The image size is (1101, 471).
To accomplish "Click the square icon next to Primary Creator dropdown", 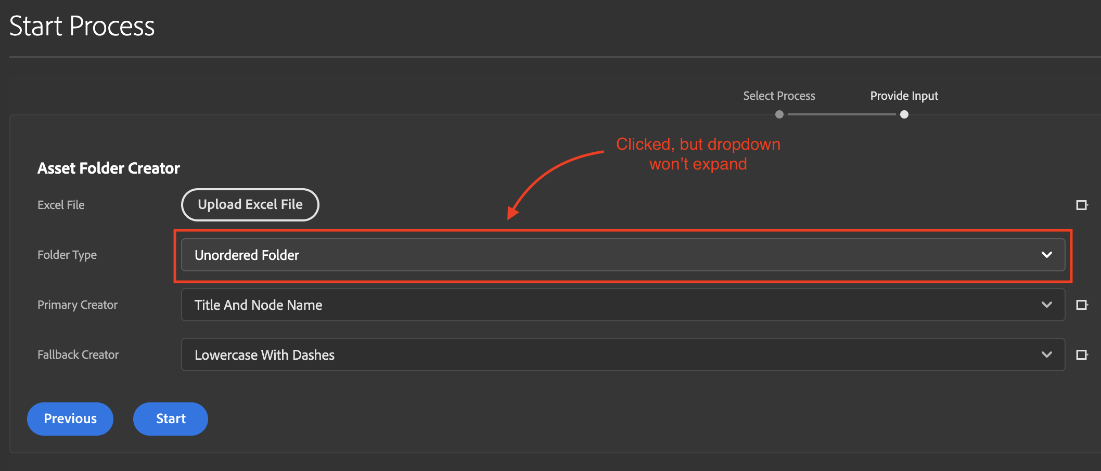I will (x=1082, y=305).
